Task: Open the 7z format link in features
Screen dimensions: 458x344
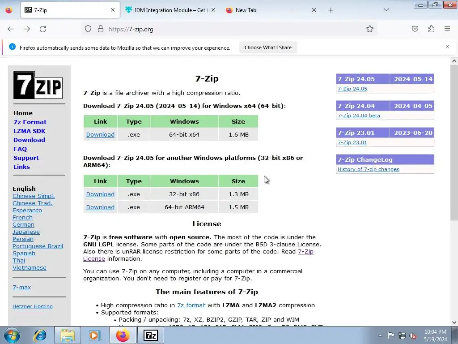Action: coord(191,305)
